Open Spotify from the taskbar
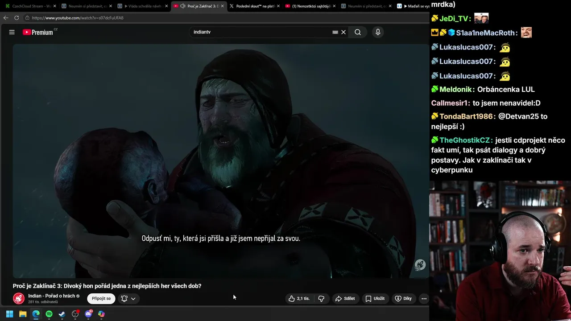The image size is (571, 321). tap(49, 314)
